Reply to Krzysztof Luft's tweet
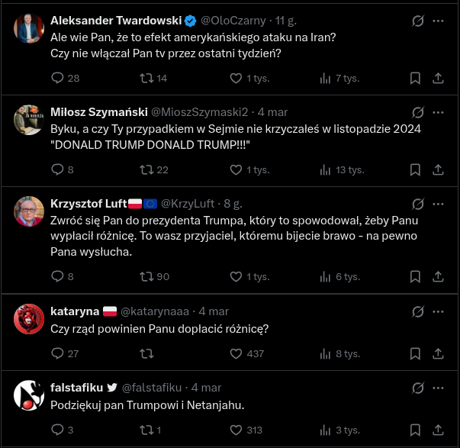460x448 pixels. (58, 276)
